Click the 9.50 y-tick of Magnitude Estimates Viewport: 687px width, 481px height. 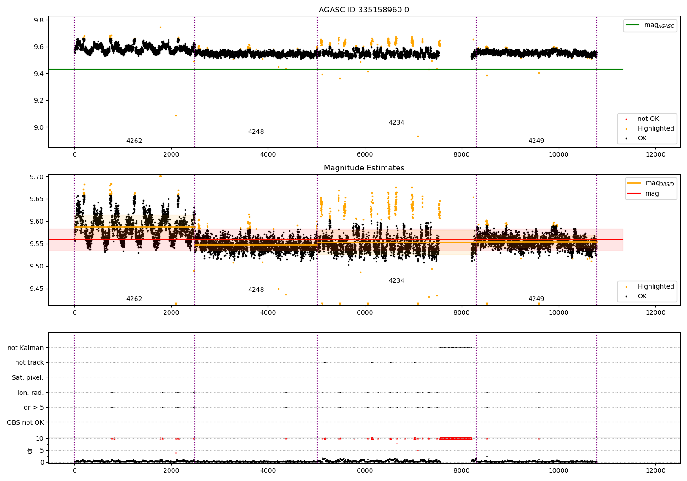point(37,267)
